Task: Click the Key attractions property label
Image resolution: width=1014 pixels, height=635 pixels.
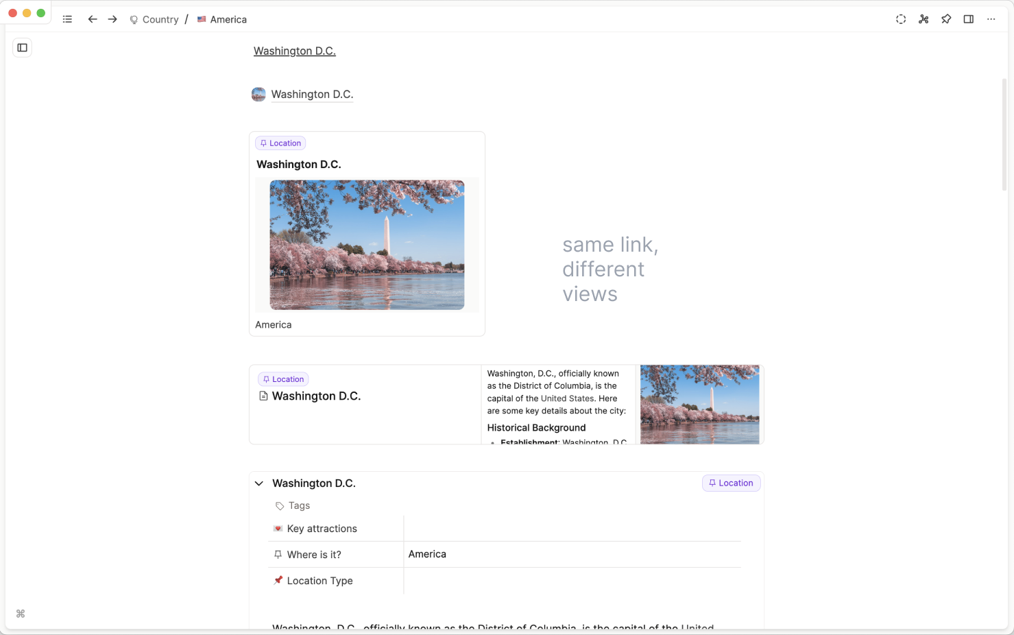Action: point(322,529)
